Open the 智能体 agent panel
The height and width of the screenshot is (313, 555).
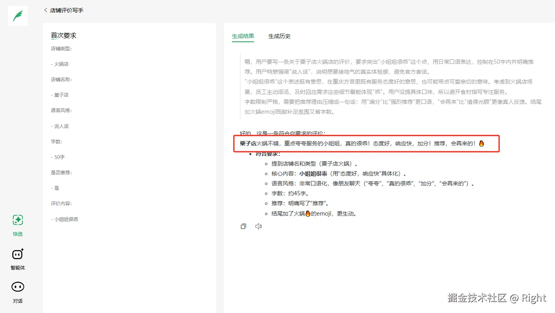point(17,259)
